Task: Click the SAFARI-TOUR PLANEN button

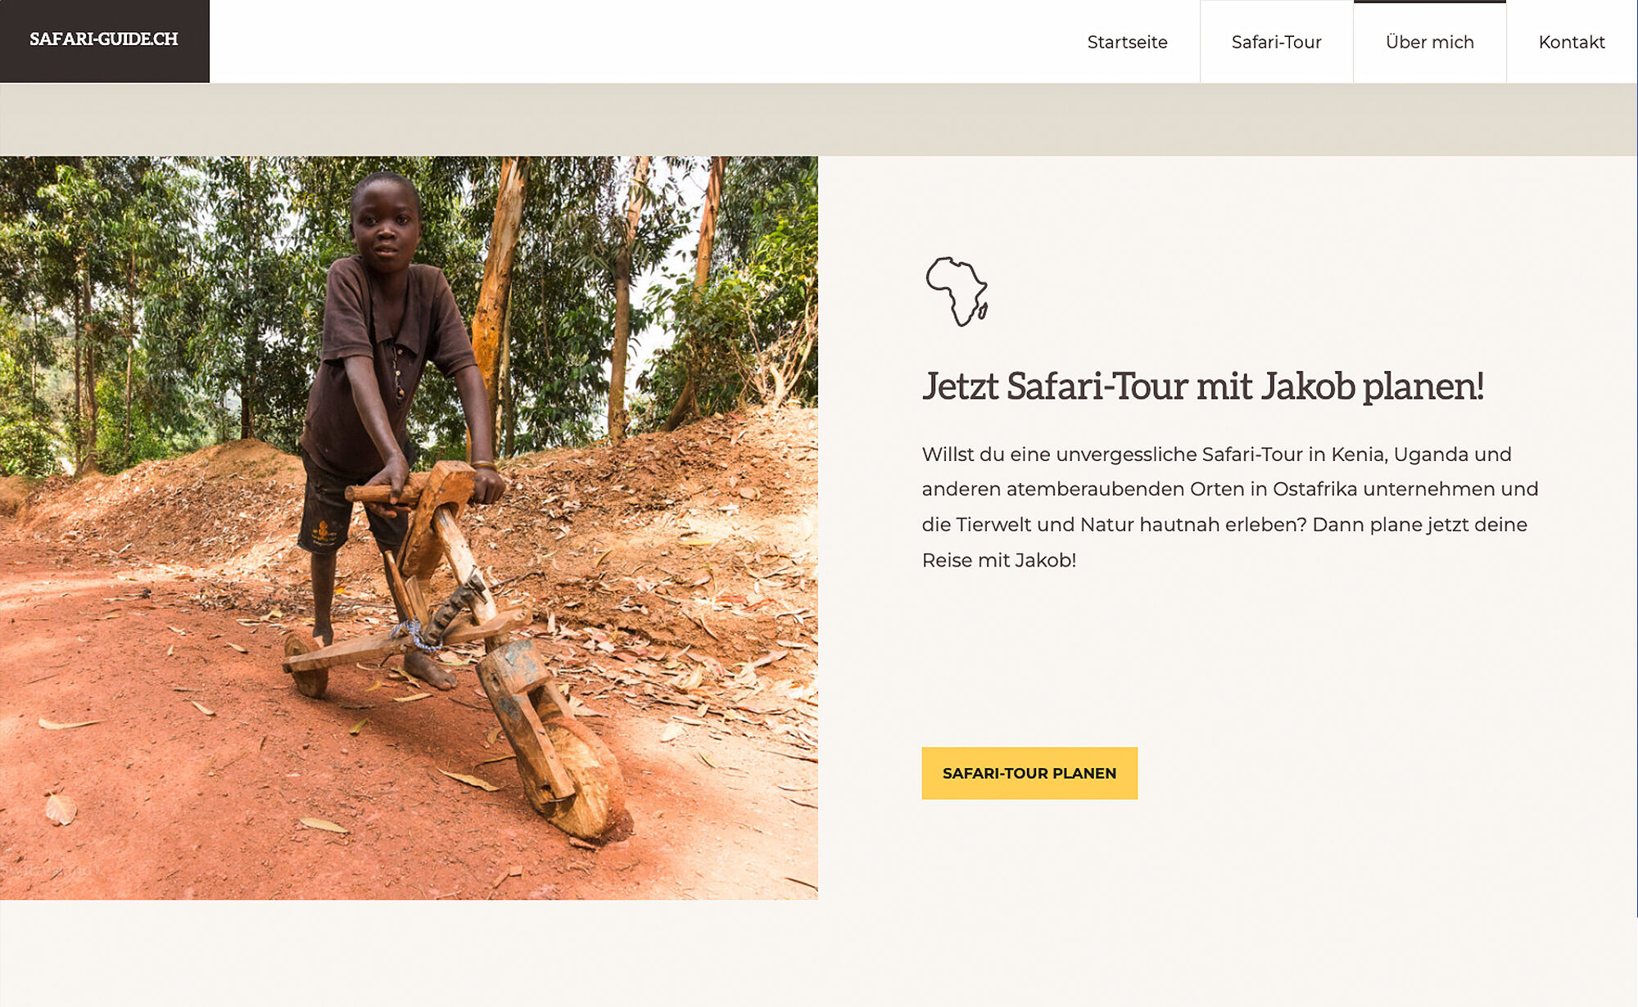Action: (x=1029, y=773)
